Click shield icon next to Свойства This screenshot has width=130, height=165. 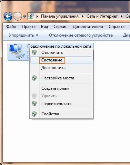click(x=34, y=114)
